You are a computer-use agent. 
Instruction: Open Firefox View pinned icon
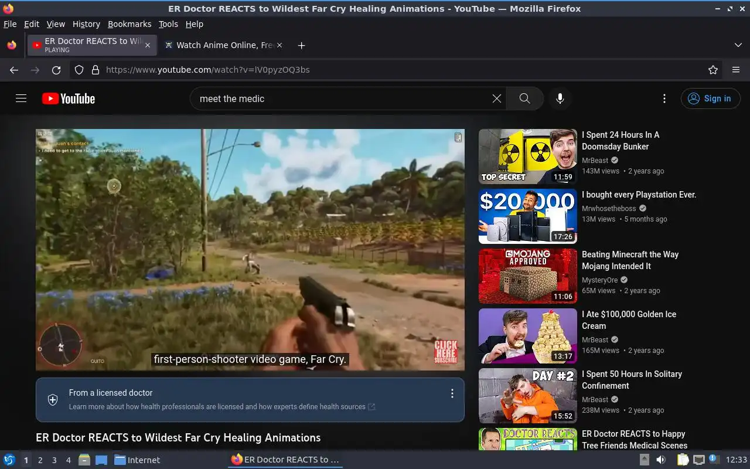tap(12, 45)
